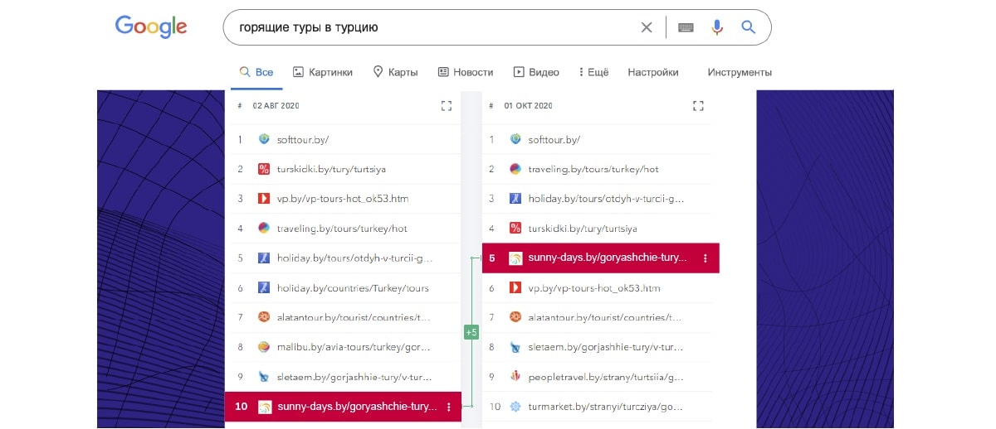
Task: Open options menu of position 10 sunny-days row
Action: [x=448, y=407]
